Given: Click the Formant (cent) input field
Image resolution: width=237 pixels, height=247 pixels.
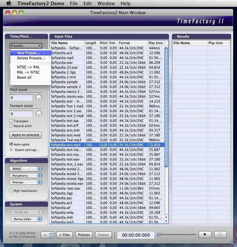Looking at the screenshot, I should (21, 114).
